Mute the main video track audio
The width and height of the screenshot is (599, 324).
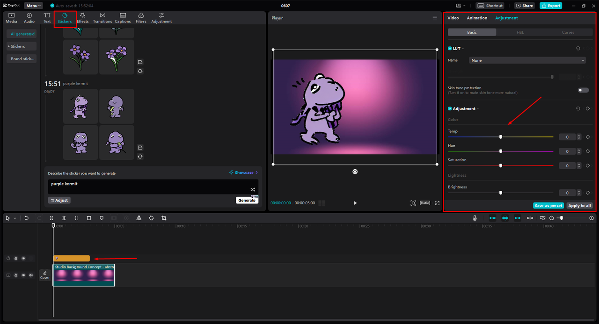coord(31,275)
